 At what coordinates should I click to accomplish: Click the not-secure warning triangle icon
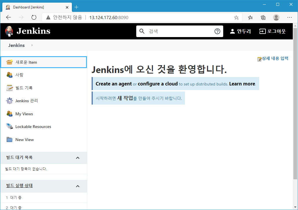point(48,17)
